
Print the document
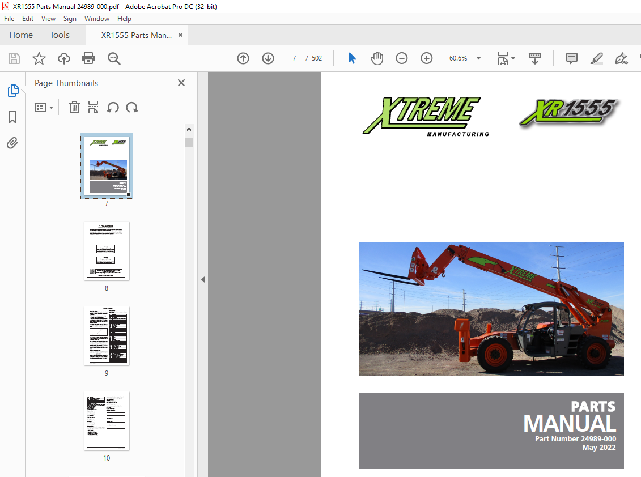[88, 58]
